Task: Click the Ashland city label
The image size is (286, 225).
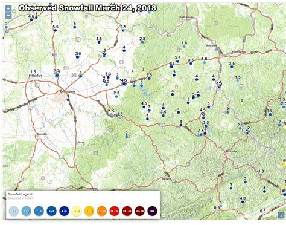Action: [x=211, y=45]
